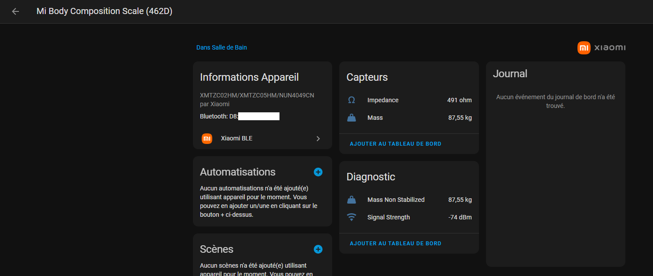Click the par Xiaomi manufacturer text
The image size is (653, 276).
pos(214,104)
